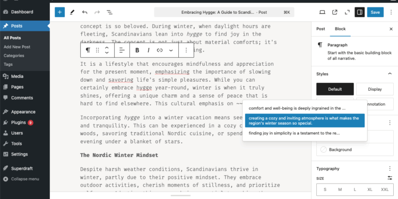
Task: Collapse the admin menu
Action: [25, 179]
